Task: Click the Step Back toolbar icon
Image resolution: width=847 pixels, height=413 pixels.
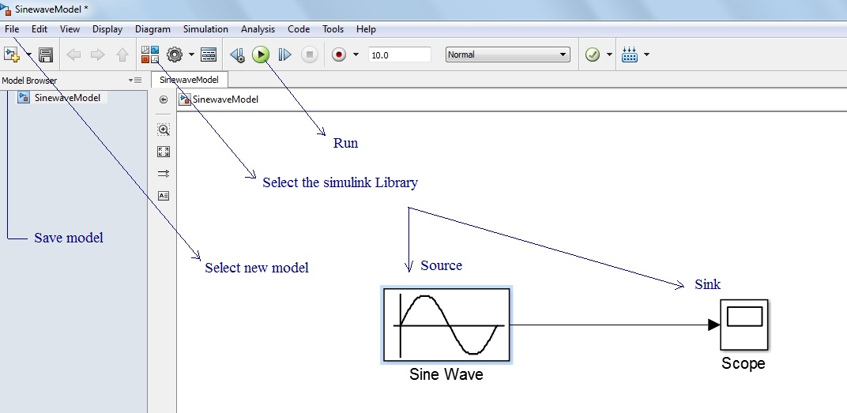Action: 237,54
